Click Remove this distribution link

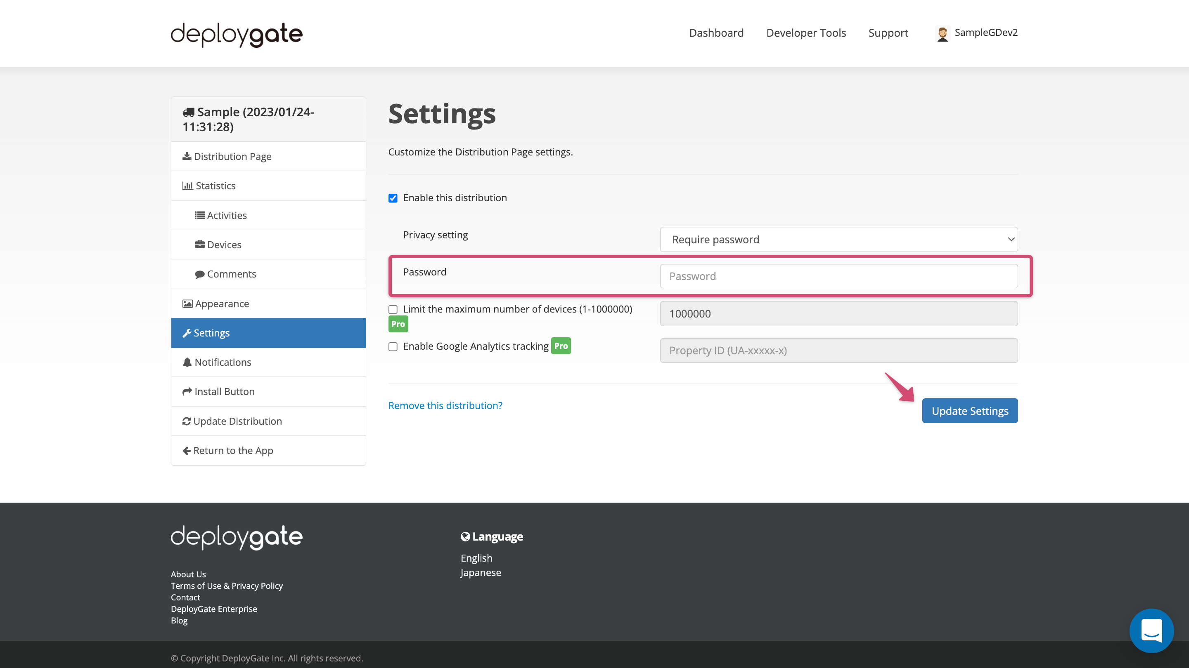tap(445, 405)
